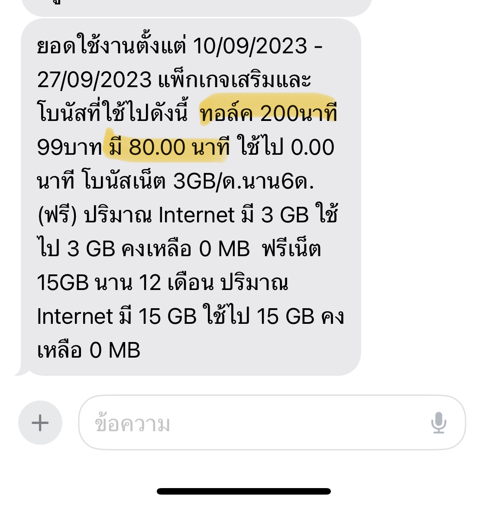Screen dimensions: 482x505
Task: Tap the price text 99บาท
Action: [69, 147]
